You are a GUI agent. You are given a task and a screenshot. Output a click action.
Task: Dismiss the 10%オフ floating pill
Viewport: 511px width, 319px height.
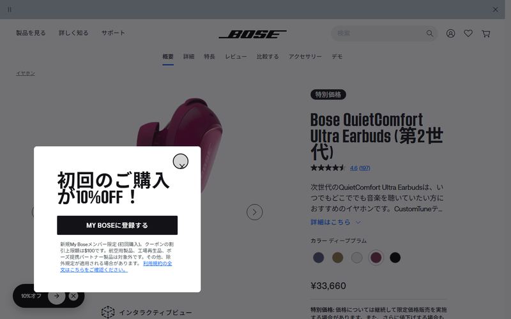73,296
